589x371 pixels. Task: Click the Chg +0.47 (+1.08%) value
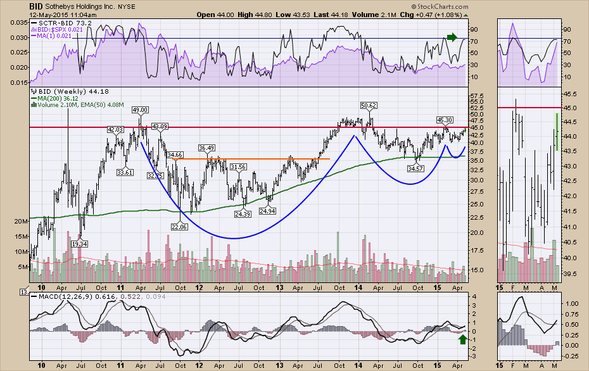point(431,15)
